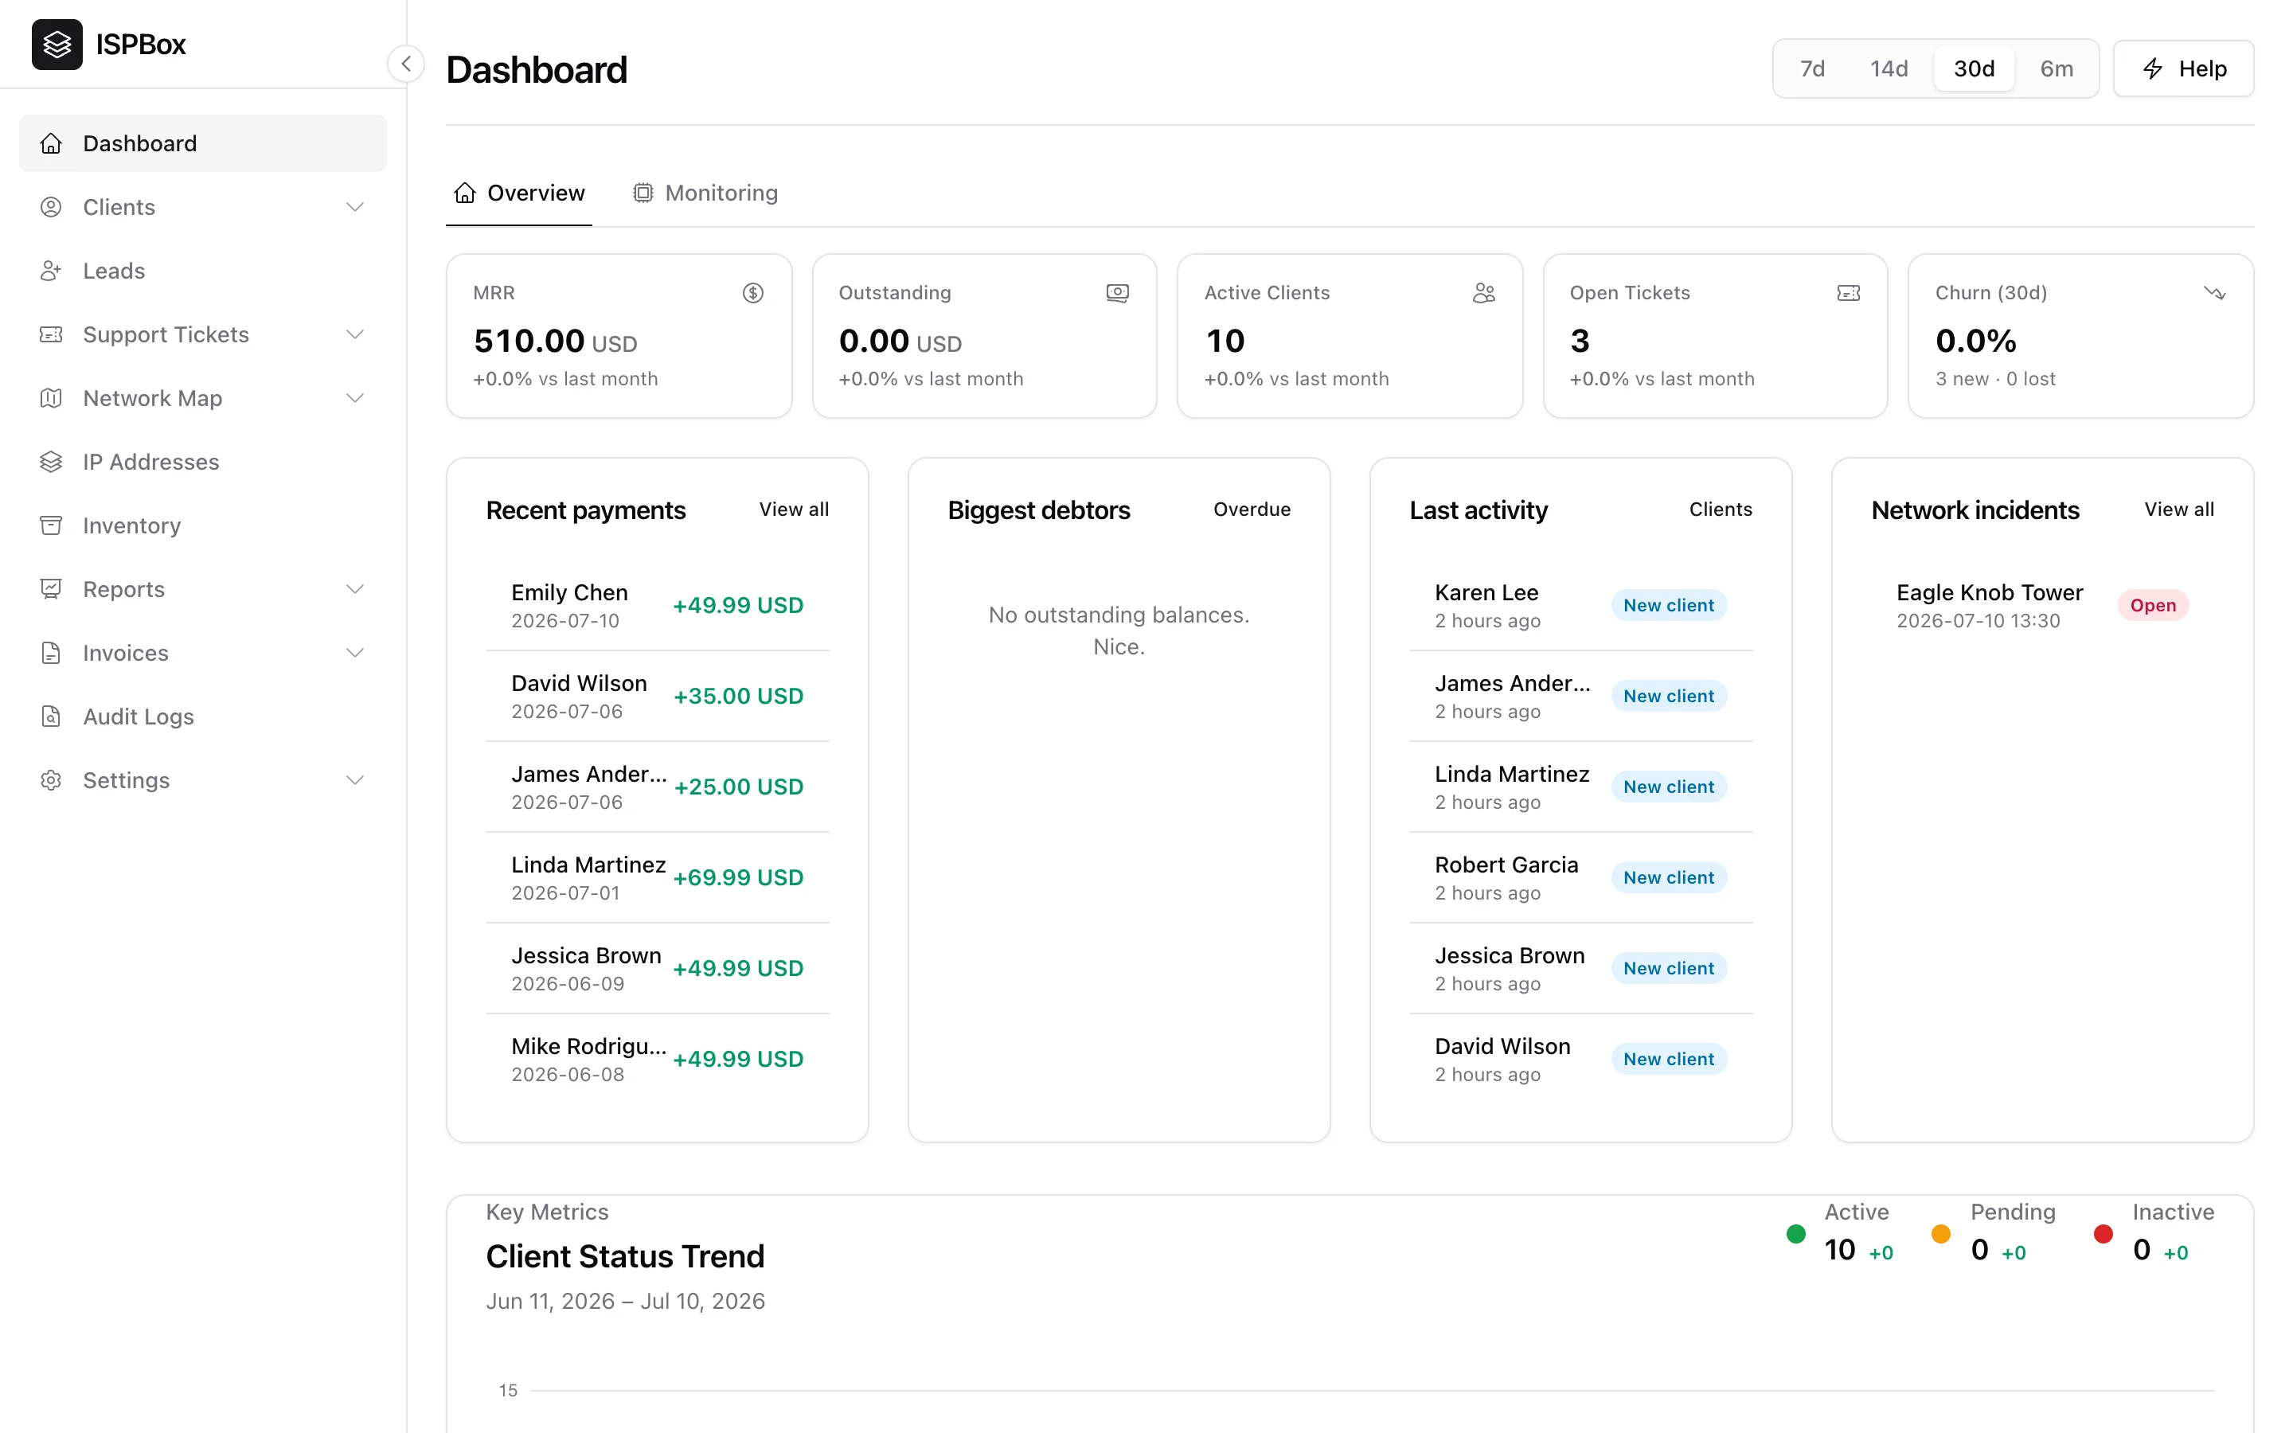Select the 30d time range
2293x1433 pixels.
click(1974, 68)
